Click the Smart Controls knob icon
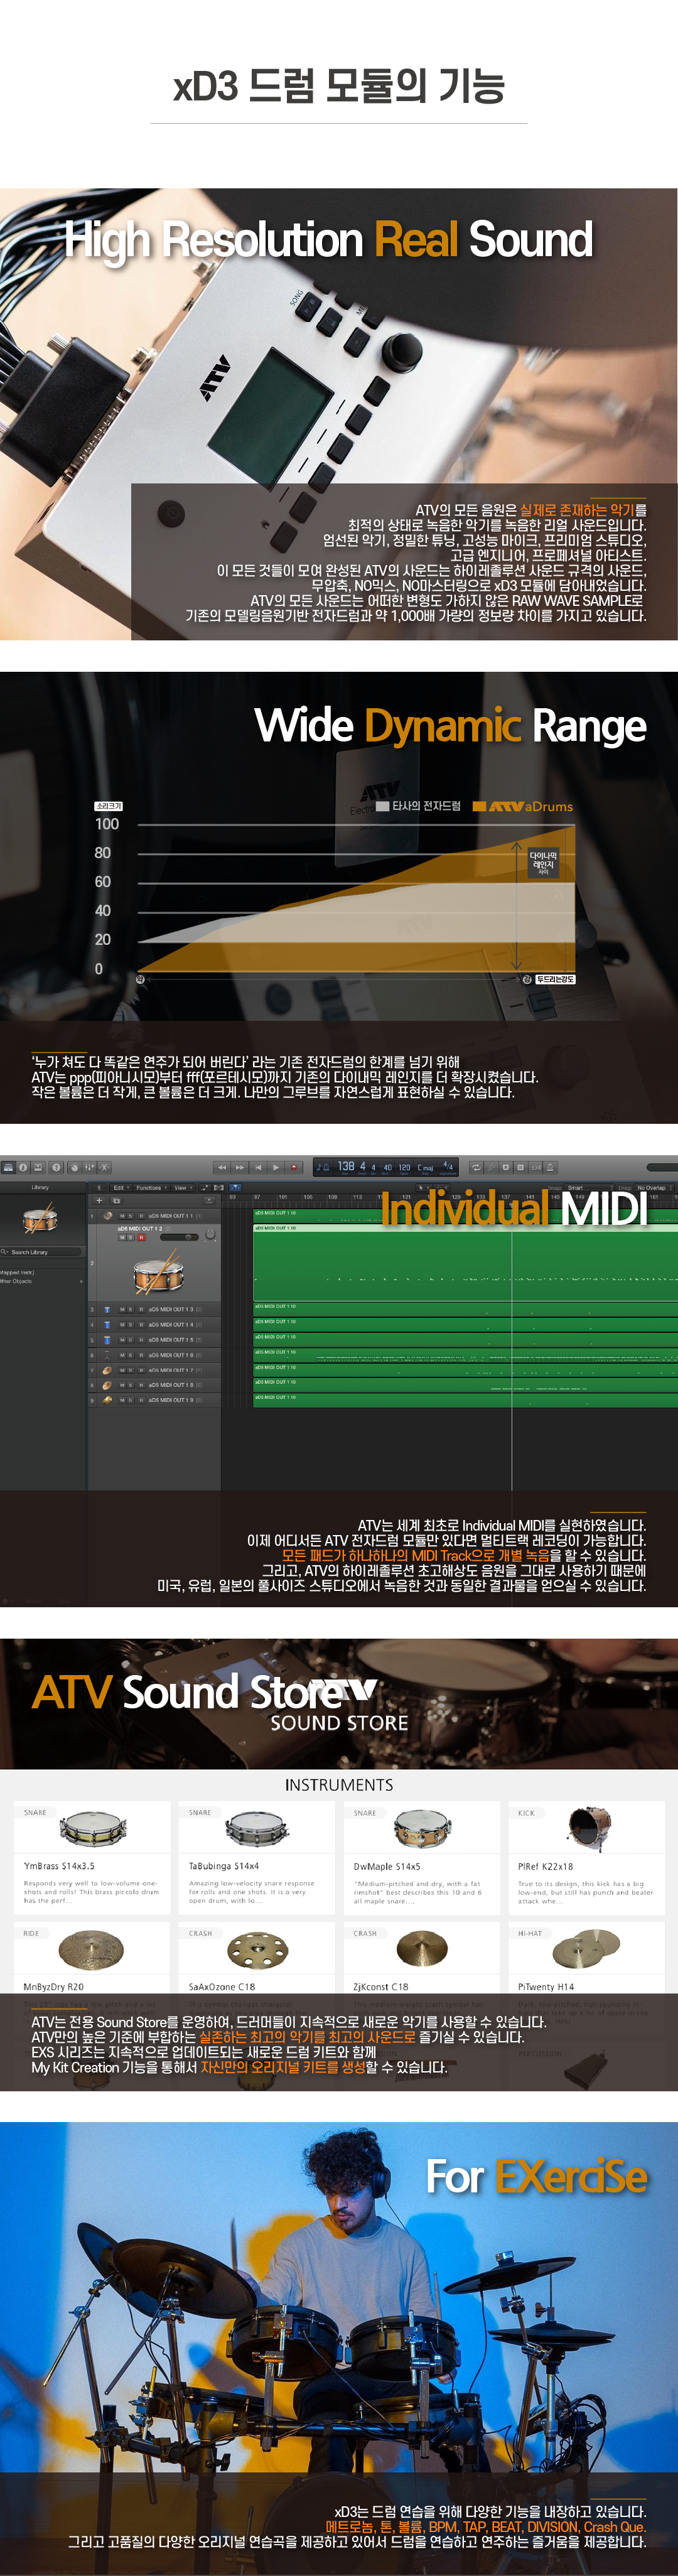The image size is (678, 2576). pyautogui.click(x=75, y=1167)
